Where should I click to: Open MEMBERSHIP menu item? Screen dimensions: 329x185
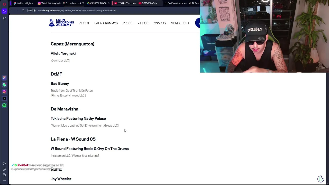[x=180, y=23]
